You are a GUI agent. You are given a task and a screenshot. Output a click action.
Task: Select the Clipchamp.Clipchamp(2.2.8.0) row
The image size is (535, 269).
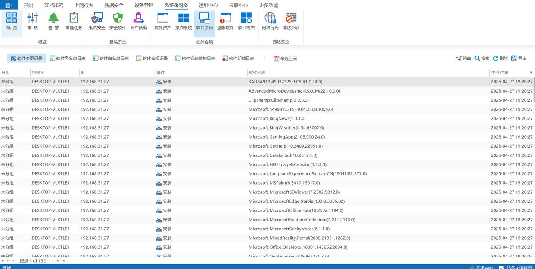pyautogui.click(x=278, y=100)
